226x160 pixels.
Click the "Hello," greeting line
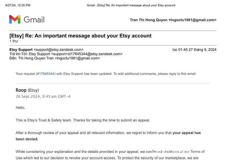point(20,108)
